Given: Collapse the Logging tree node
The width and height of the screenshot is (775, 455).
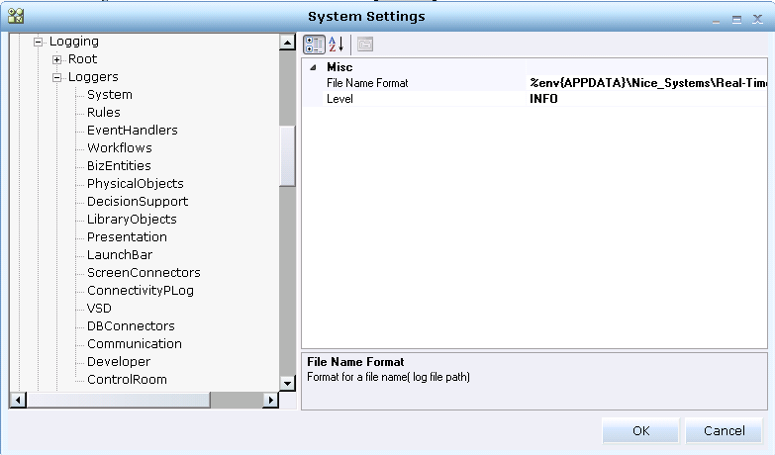Looking at the screenshot, I should [40, 42].
